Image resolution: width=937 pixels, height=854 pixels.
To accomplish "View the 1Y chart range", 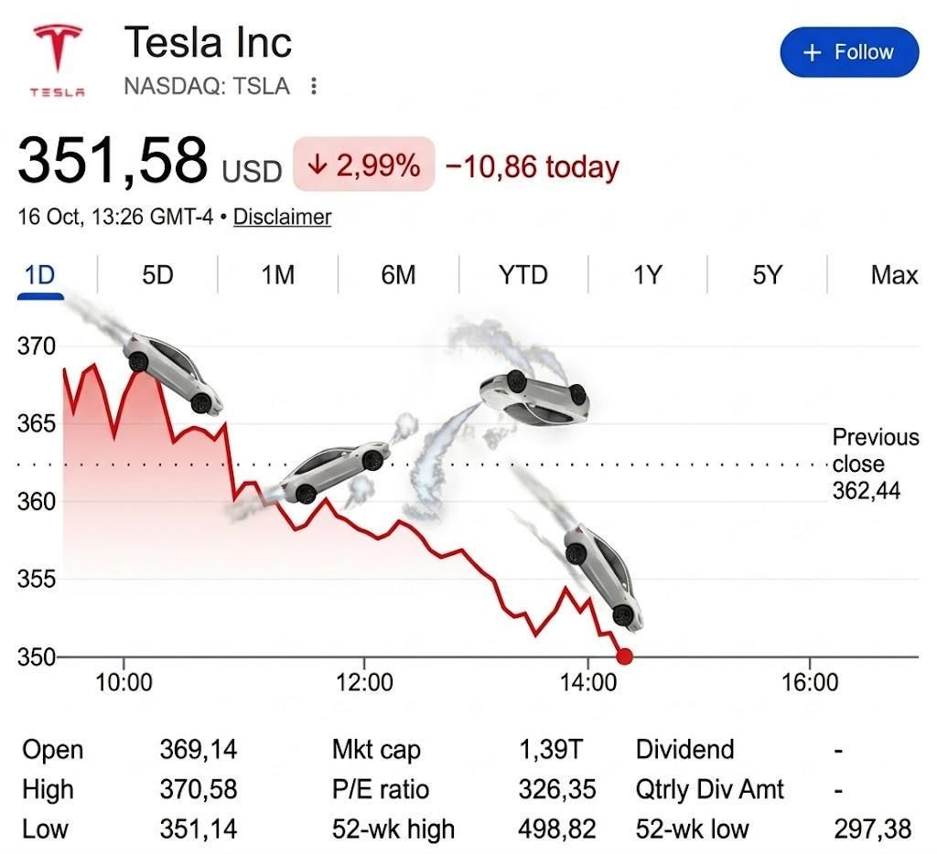I will pos(648,275).
